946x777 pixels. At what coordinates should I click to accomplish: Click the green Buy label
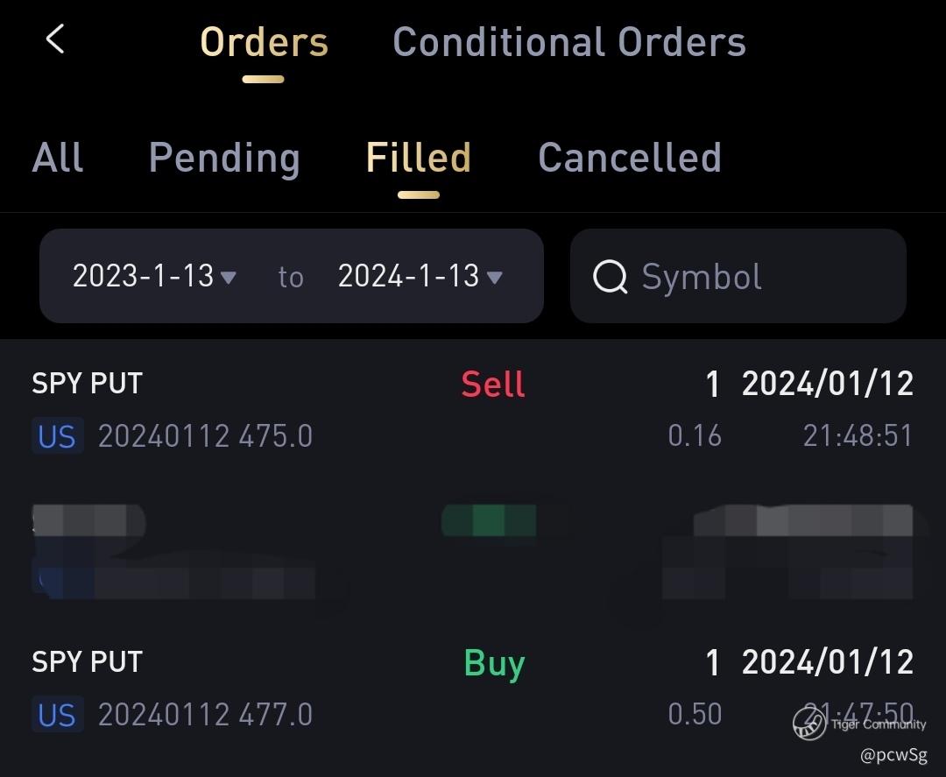[x=494, y=663]
